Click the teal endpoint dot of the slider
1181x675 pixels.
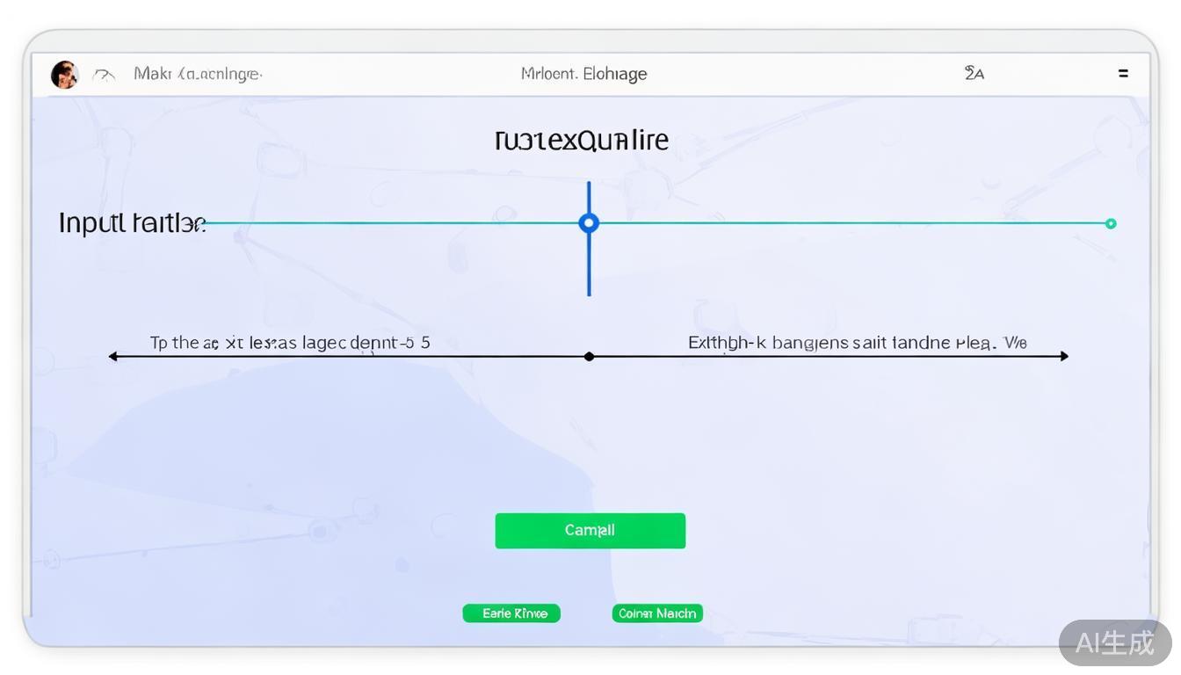pyautogui.click(x=1111, y=223)
